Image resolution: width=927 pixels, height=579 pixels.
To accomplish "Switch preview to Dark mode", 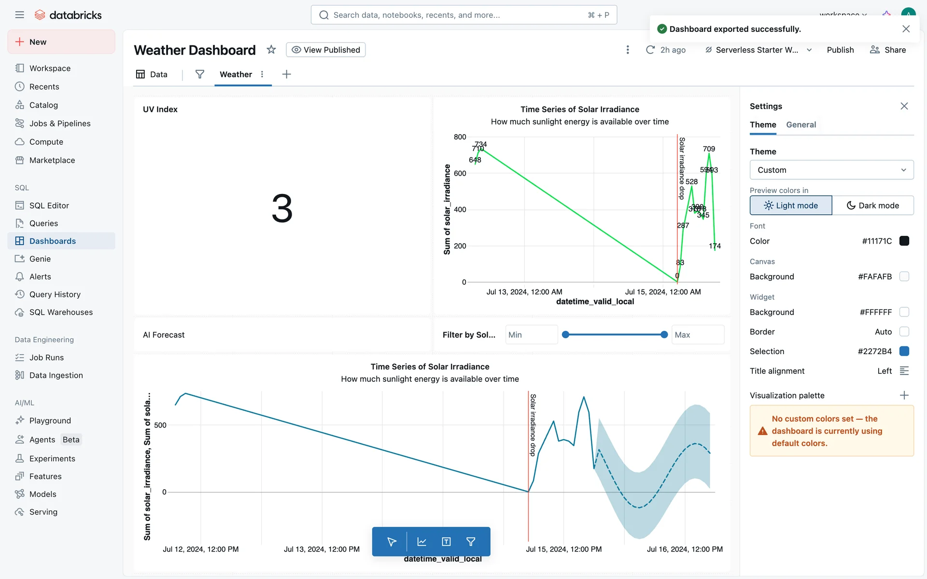I will pyautogui.click(x=872, y=206).
